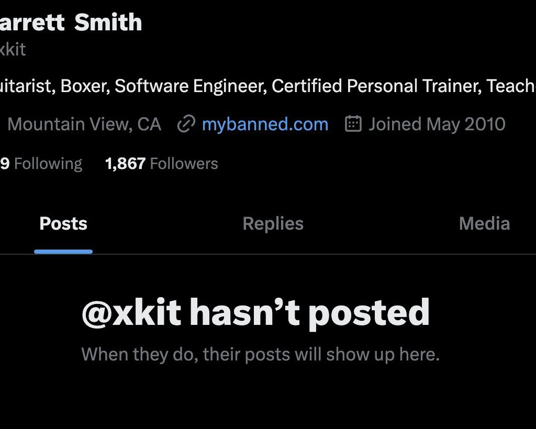This screenshot has height=429, width=536.
Task: Click the Mountain View, CA location
Action: click(x=84, y=125)
